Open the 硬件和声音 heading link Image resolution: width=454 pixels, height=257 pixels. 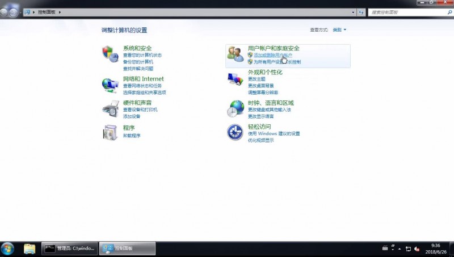pos(137,103)
